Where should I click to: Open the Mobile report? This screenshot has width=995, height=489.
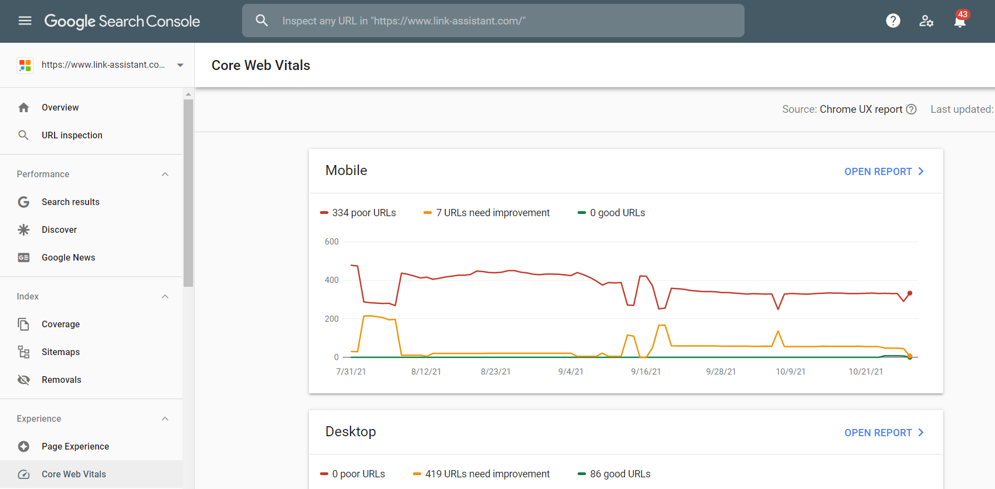tap(884, 172)
